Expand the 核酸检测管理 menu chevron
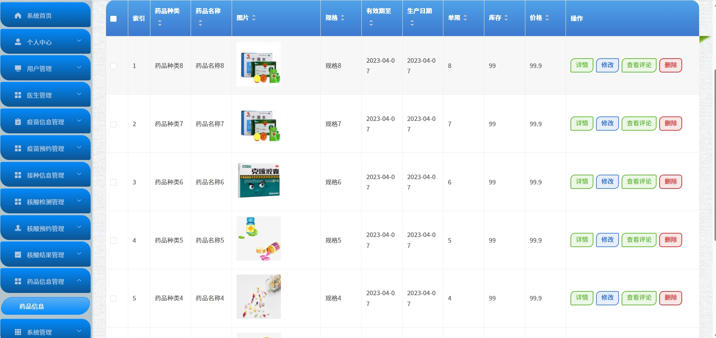This screenshot has height=338, width=716. pyautogui.click(x=79, y=201)
